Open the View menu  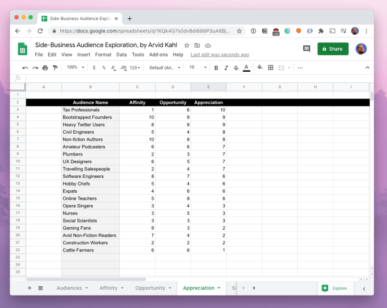(x=67, y=55)
